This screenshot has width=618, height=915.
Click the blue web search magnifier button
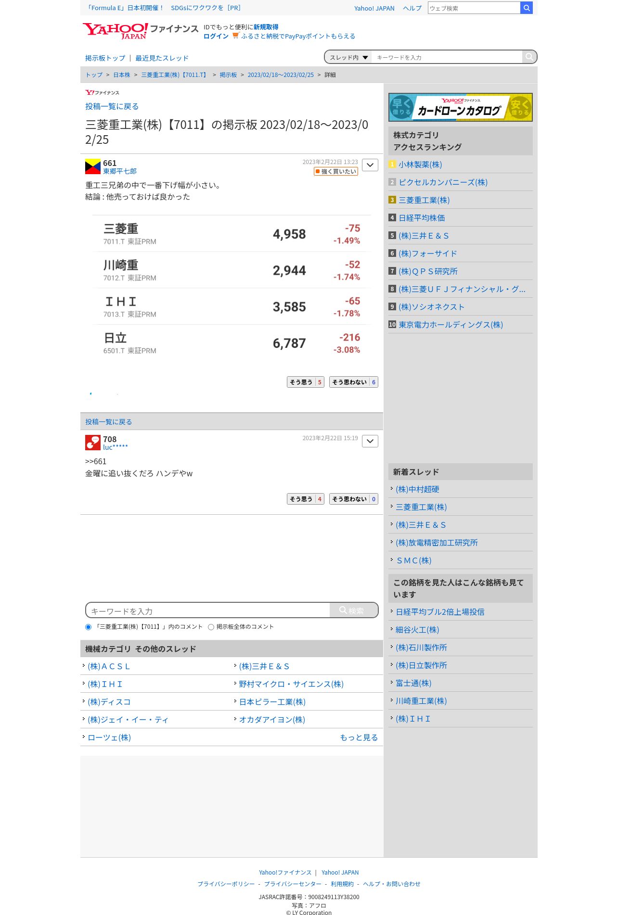tap(527, 8)
